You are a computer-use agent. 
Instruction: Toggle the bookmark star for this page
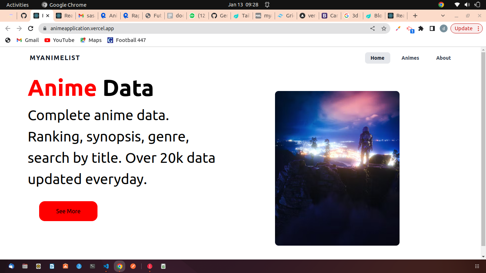point(384,28)
